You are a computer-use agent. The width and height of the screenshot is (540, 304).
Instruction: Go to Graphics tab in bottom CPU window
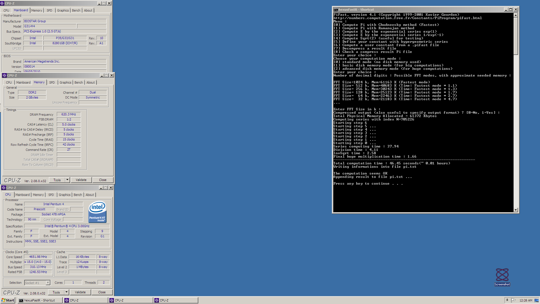pos(64,195)
